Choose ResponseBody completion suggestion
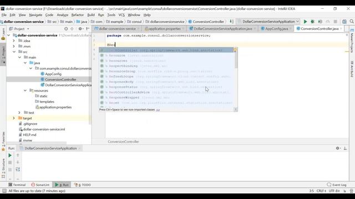 167,82
